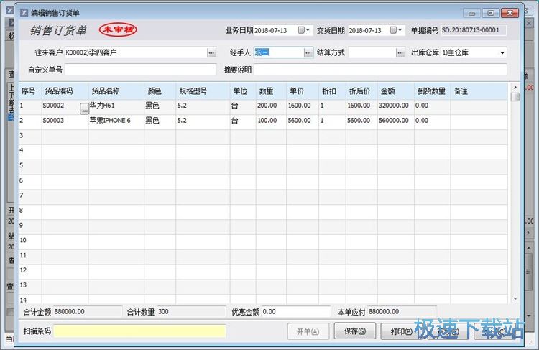The image size is (539, 350).
Task: Click the 金额 column header
Action: [x=388, y=91]
